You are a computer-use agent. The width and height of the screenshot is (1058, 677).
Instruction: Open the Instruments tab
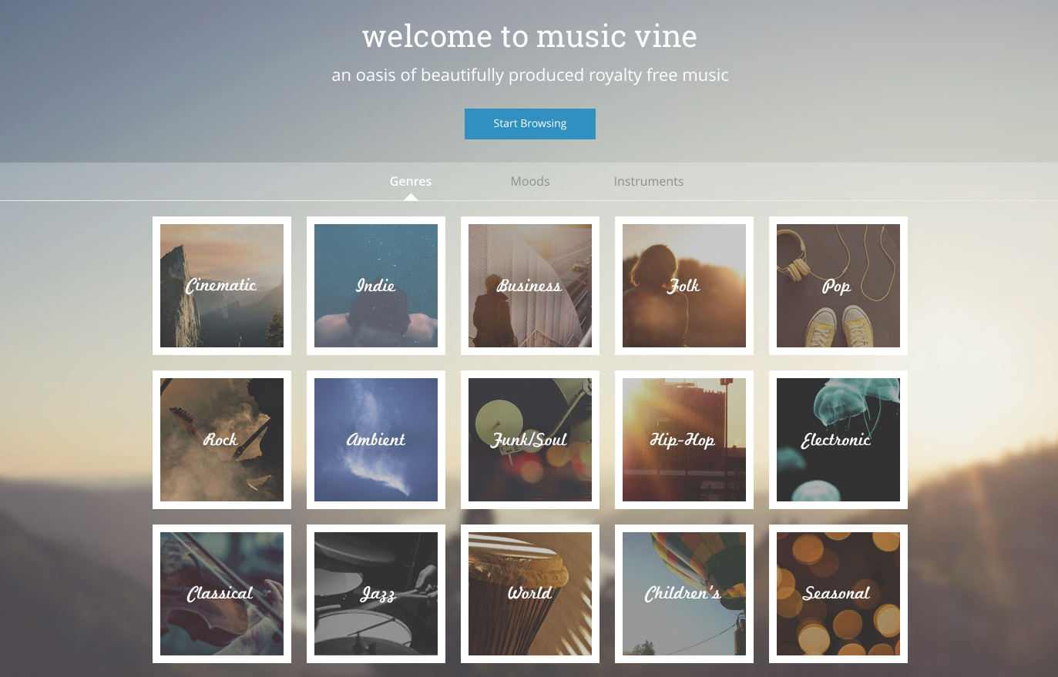point(649,182)
